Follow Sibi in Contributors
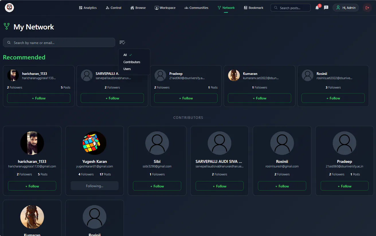 pos(157,186)
